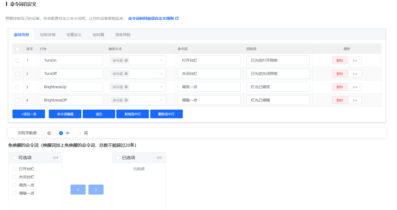The width and height of the screenshot is (397, 210).
Task: Click the 回复语 field containing 灯光已调亮
Action: pyautogui.click(x=278, y=87)
